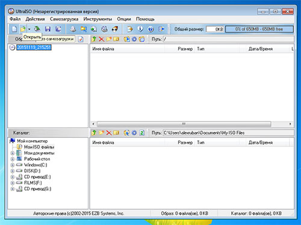Save the image with the floppy icon
Image resolution: width=301 pixels, height=225 pixels.
[x=48, y=29]
